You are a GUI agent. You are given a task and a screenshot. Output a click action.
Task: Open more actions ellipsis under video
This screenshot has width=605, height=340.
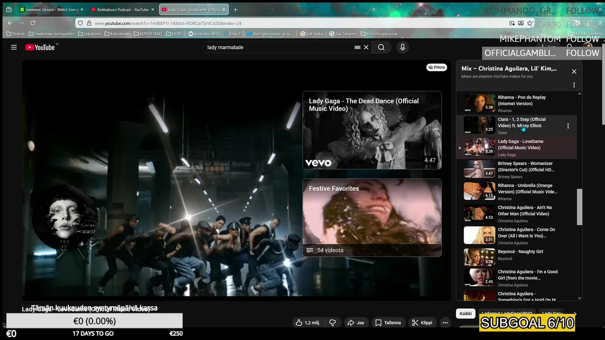[x=445, y=323]
